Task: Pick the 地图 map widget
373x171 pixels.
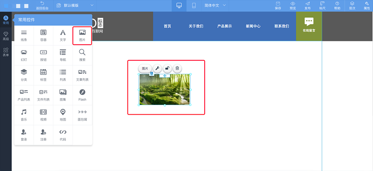Action: click(63, 114)
